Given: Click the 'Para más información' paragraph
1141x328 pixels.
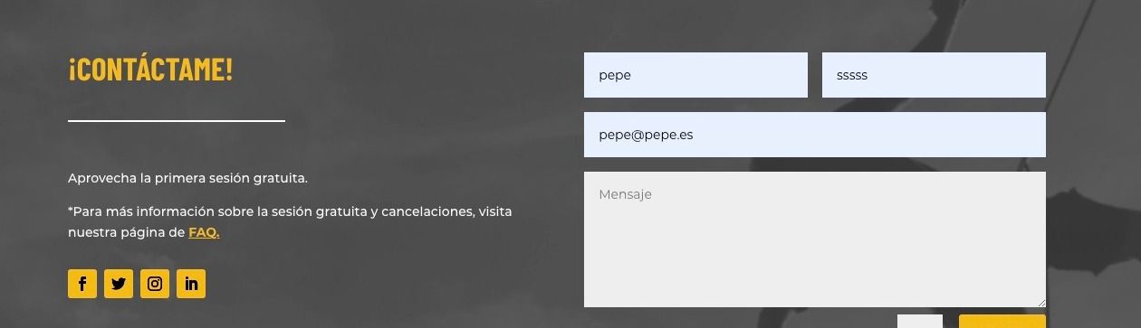Looking at the screenshot, I should [290, 222].
